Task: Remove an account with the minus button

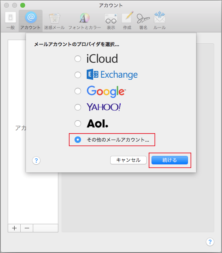Action: (x=27, y=228)
